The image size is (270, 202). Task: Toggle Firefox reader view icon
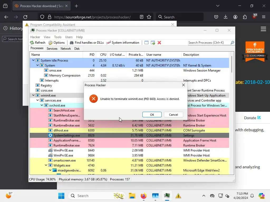tap(142, 17)
